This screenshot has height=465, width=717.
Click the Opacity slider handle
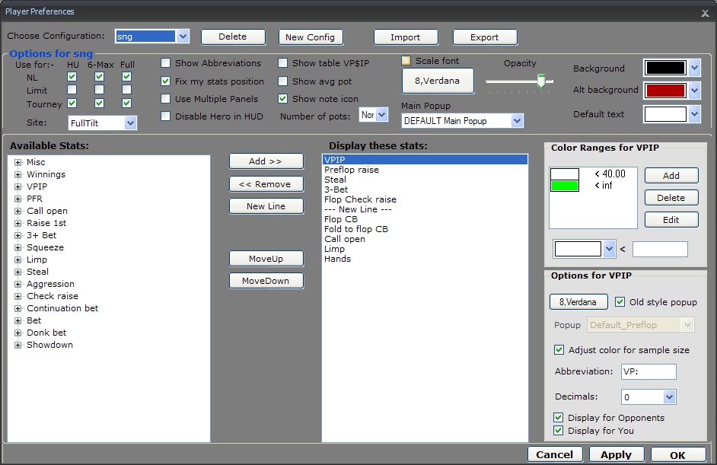click(541, 81)
